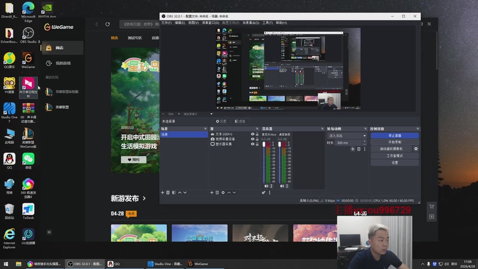Remove the selected source with the trash icon
Viewport: 478px width, 269px height.
(217, 192)
